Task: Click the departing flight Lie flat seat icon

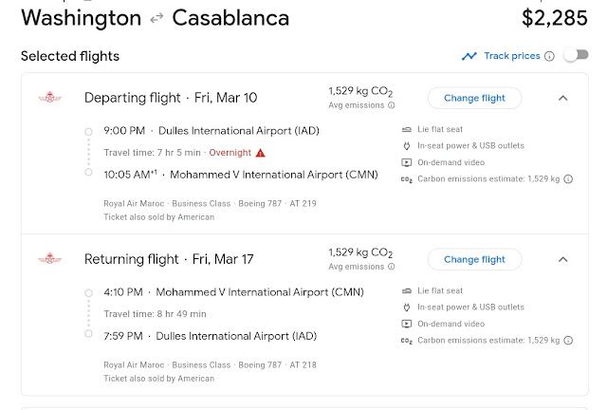Action: 407,130
